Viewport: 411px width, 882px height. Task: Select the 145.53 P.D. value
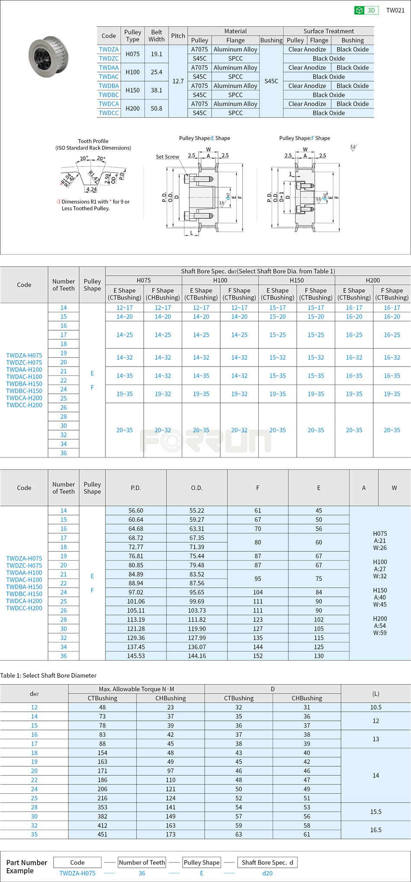(x=136, y=656)
